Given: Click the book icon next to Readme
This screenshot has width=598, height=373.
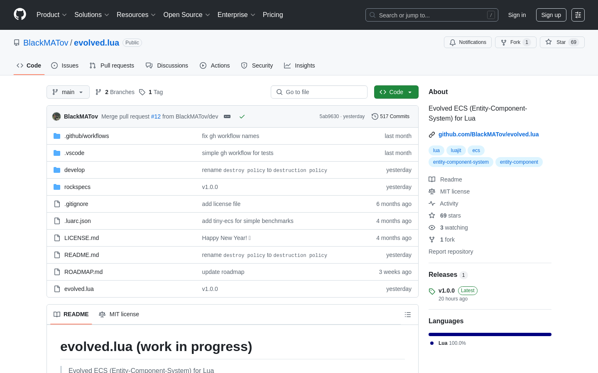Looking at the screenshot, I should [432, 179].
